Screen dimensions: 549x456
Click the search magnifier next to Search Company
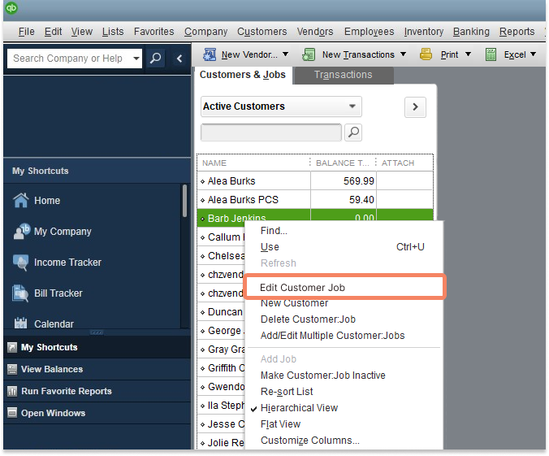click(x=155, y=59)
